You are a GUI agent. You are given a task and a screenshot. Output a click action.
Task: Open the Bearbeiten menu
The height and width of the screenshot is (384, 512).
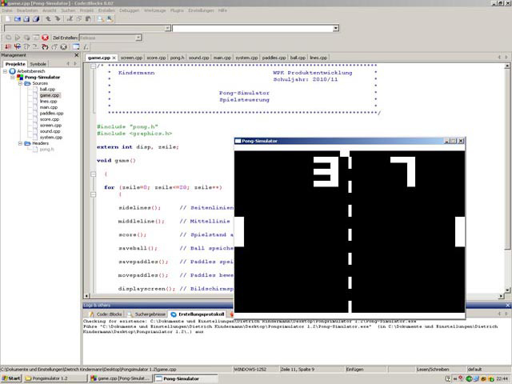[x=27, y=10]
